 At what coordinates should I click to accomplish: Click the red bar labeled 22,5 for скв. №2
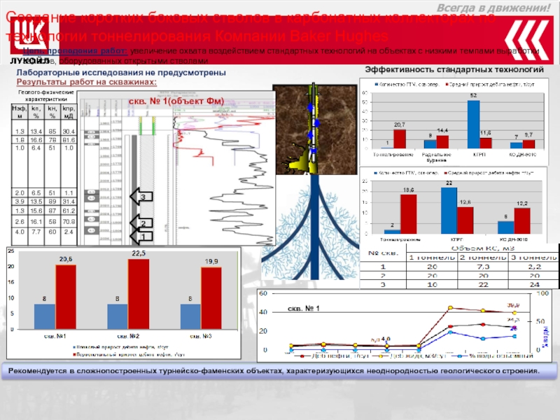click(139, 294)
